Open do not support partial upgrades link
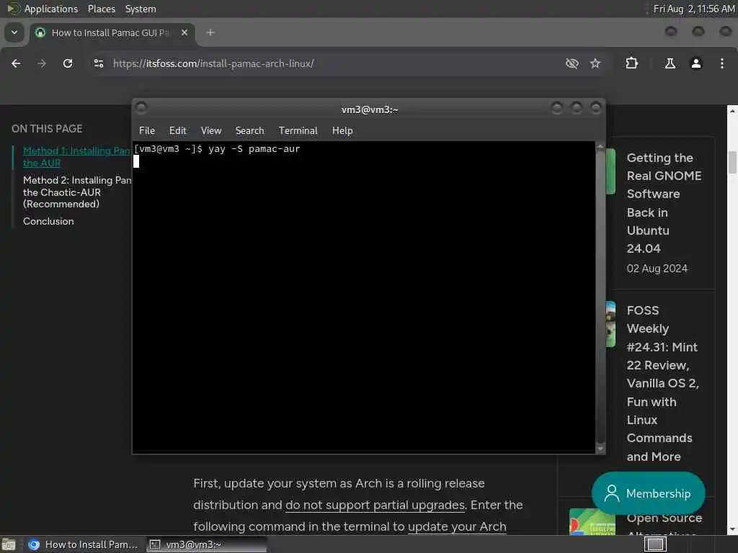The image size is (738, 553). 375,505
